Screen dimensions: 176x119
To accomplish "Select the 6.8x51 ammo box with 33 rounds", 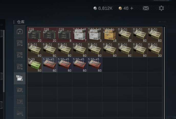I will tap(155, 49).
